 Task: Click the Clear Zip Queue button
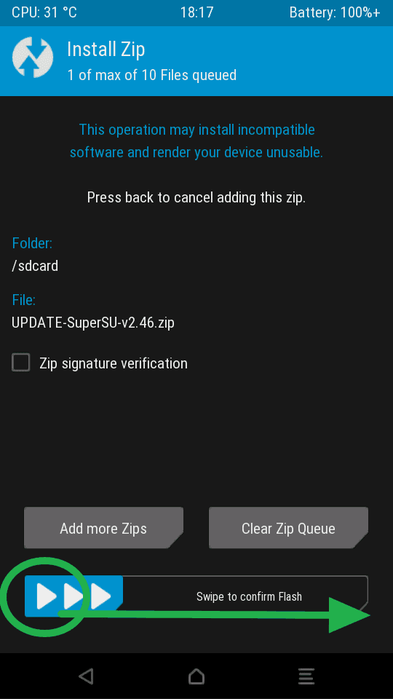tap(288, 528)
